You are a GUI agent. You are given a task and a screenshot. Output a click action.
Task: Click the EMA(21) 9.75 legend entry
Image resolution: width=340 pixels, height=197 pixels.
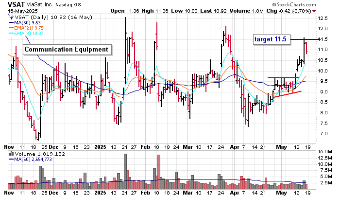[26, 28]
